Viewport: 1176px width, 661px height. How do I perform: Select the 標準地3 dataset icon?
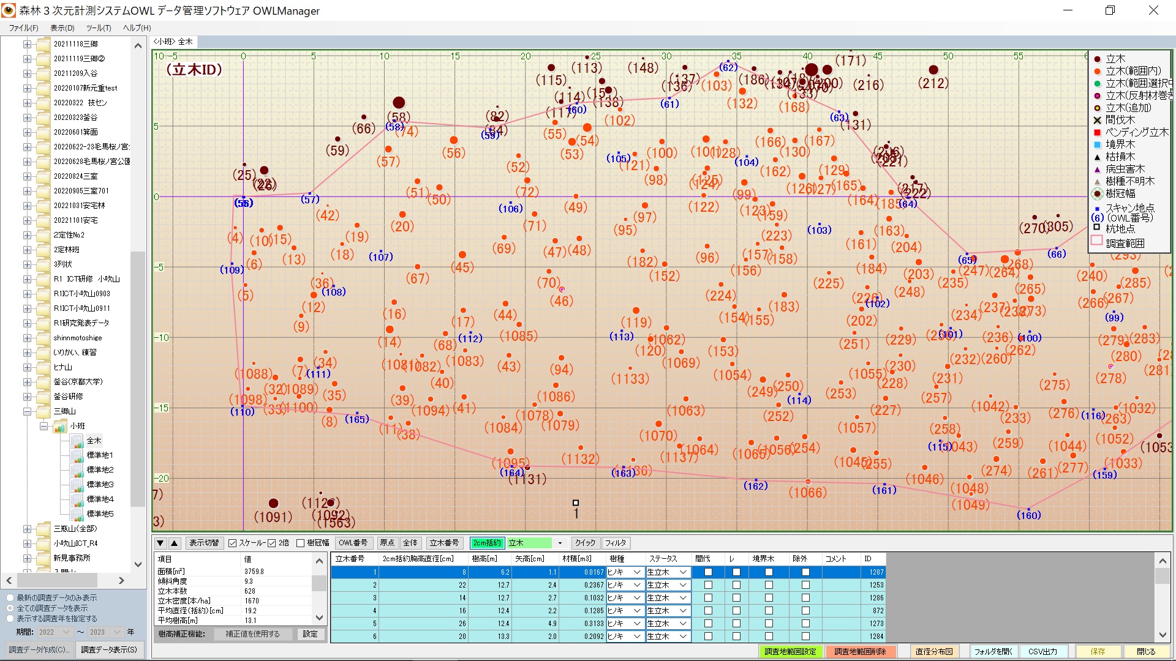point(77,485)
